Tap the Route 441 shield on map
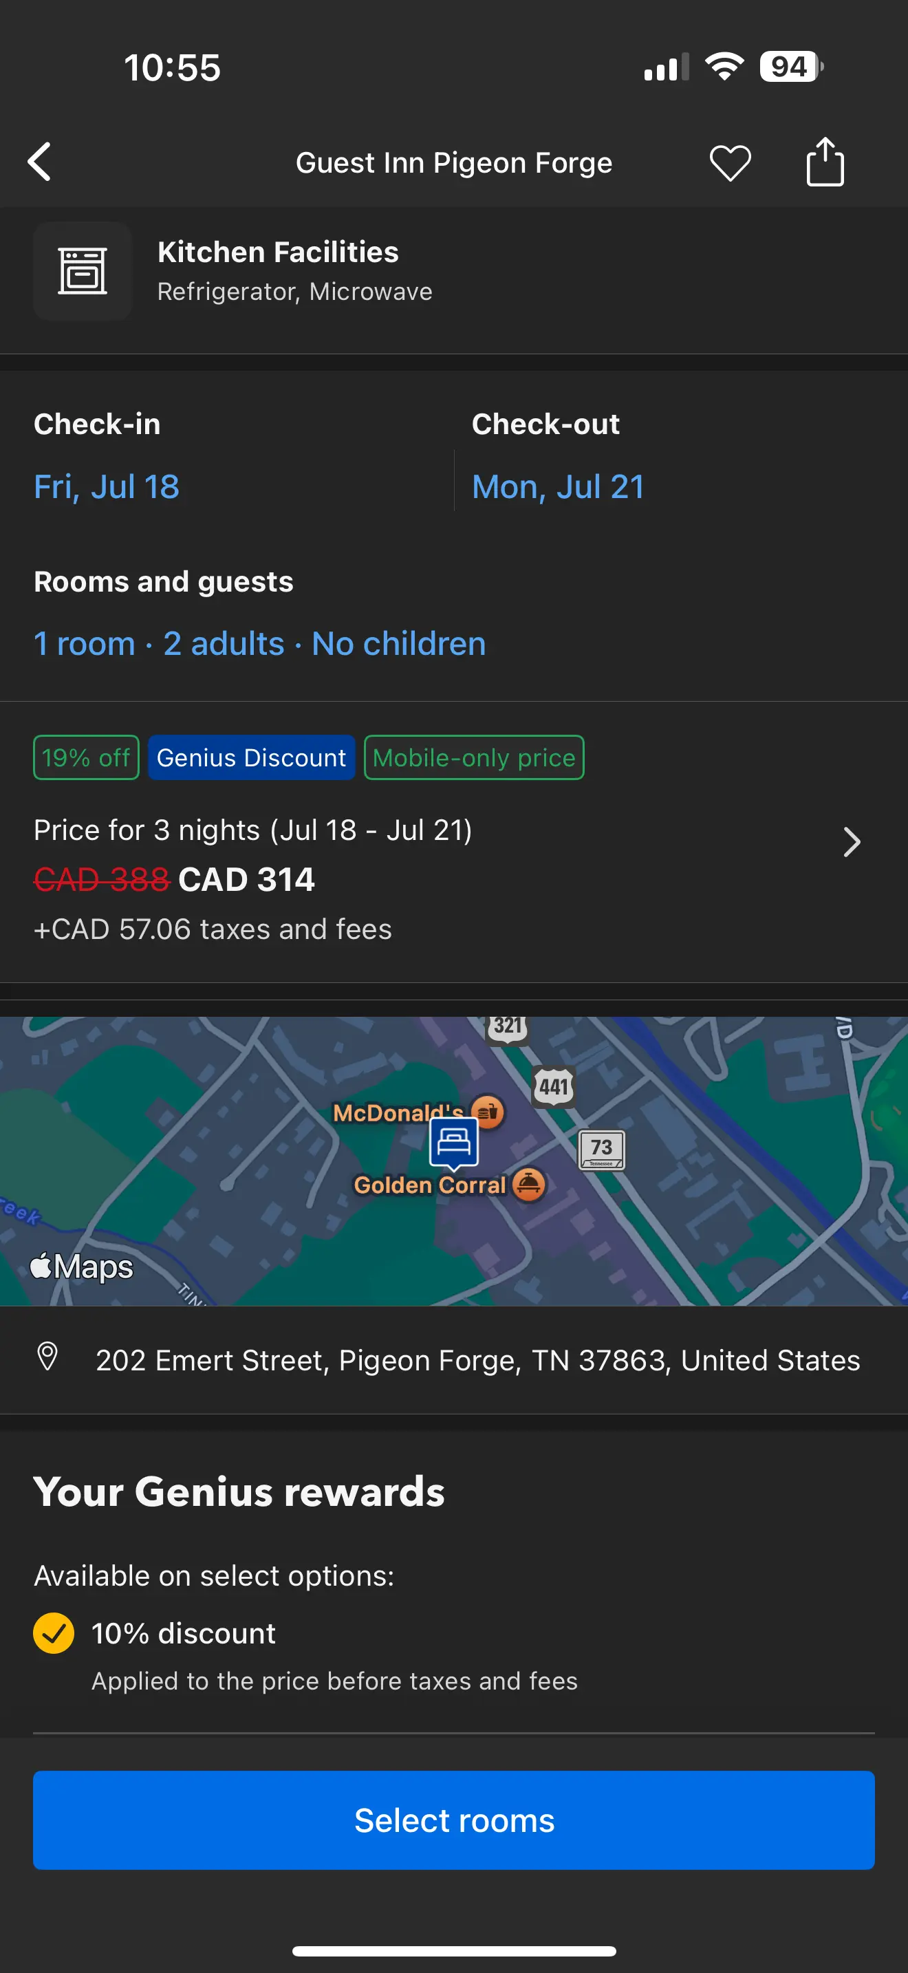 554,1086
